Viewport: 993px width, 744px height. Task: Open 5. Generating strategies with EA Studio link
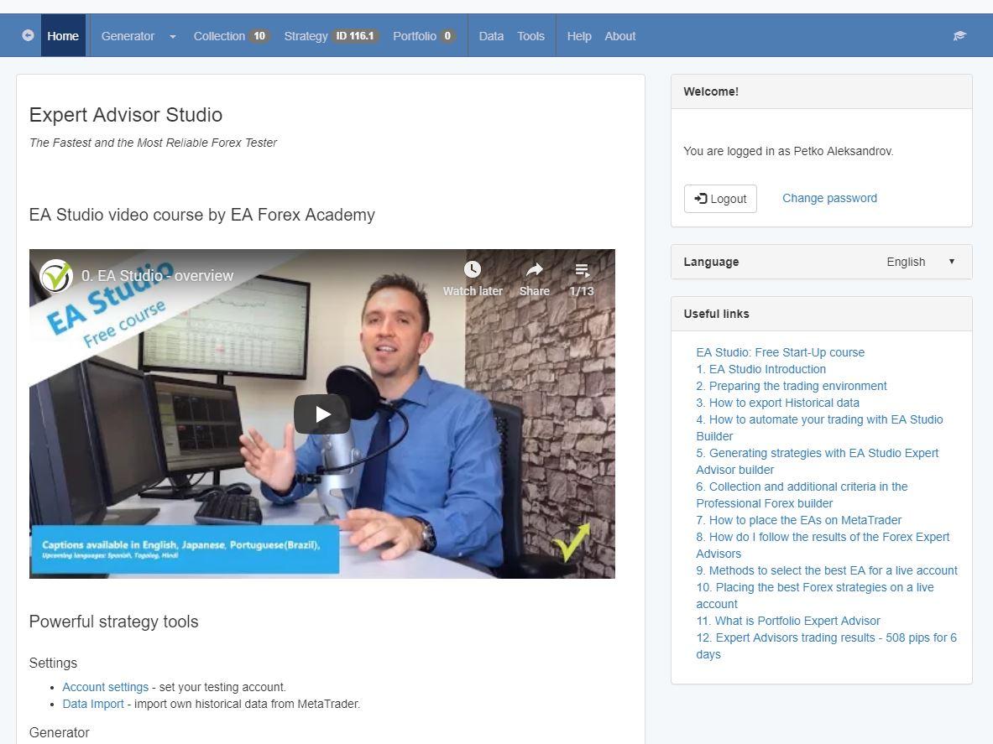pos(817,461)
